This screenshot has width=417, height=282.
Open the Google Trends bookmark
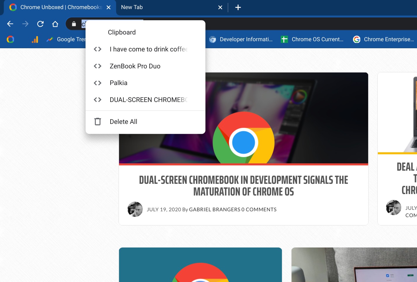pos(67,39)
